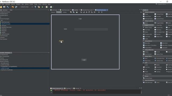Select the Login title label on the form
The image size is (172, 96).
pyautogui.click(x=80, y=19)
